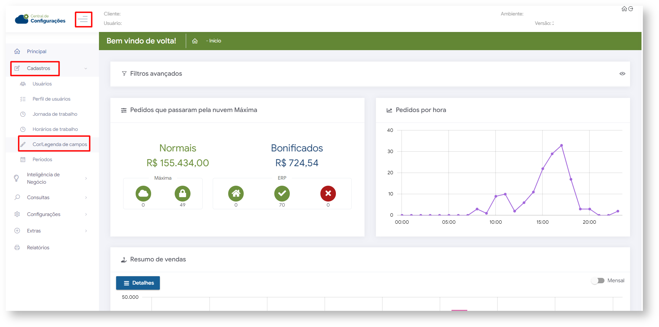Toggle filter visibility with eye icon
The image size is (659, 327).
pyautogui.click(x=622, y=74)
